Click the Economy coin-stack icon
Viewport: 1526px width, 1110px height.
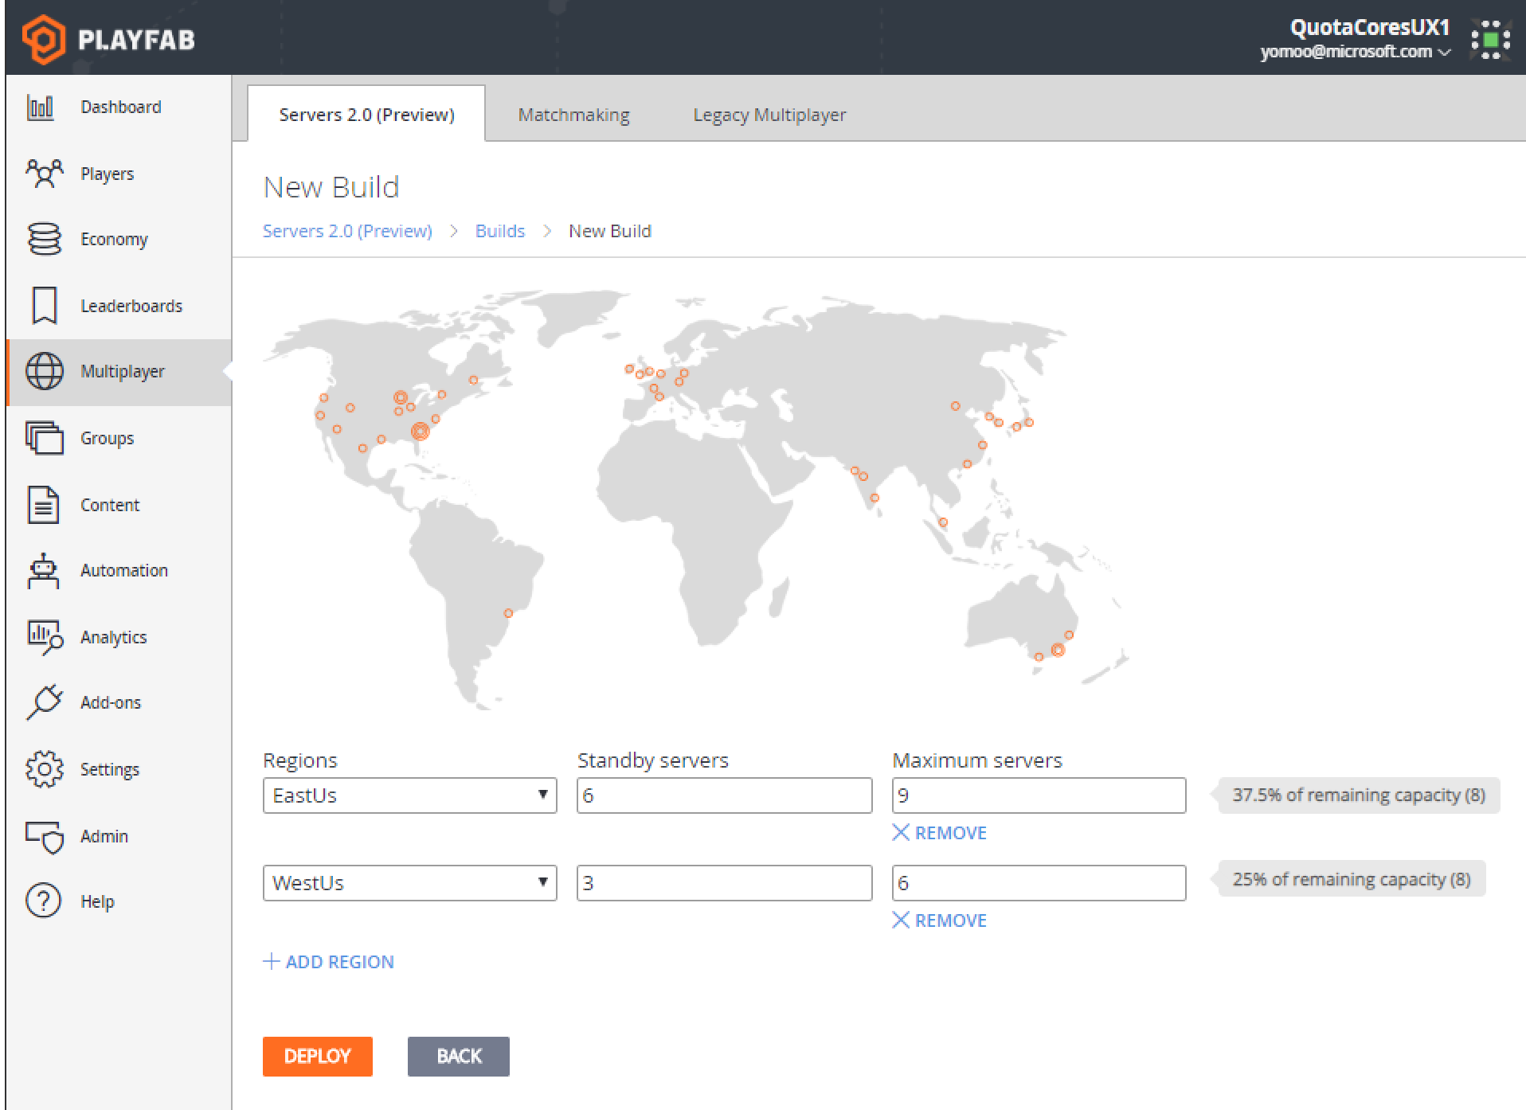[x=44, y=239]
